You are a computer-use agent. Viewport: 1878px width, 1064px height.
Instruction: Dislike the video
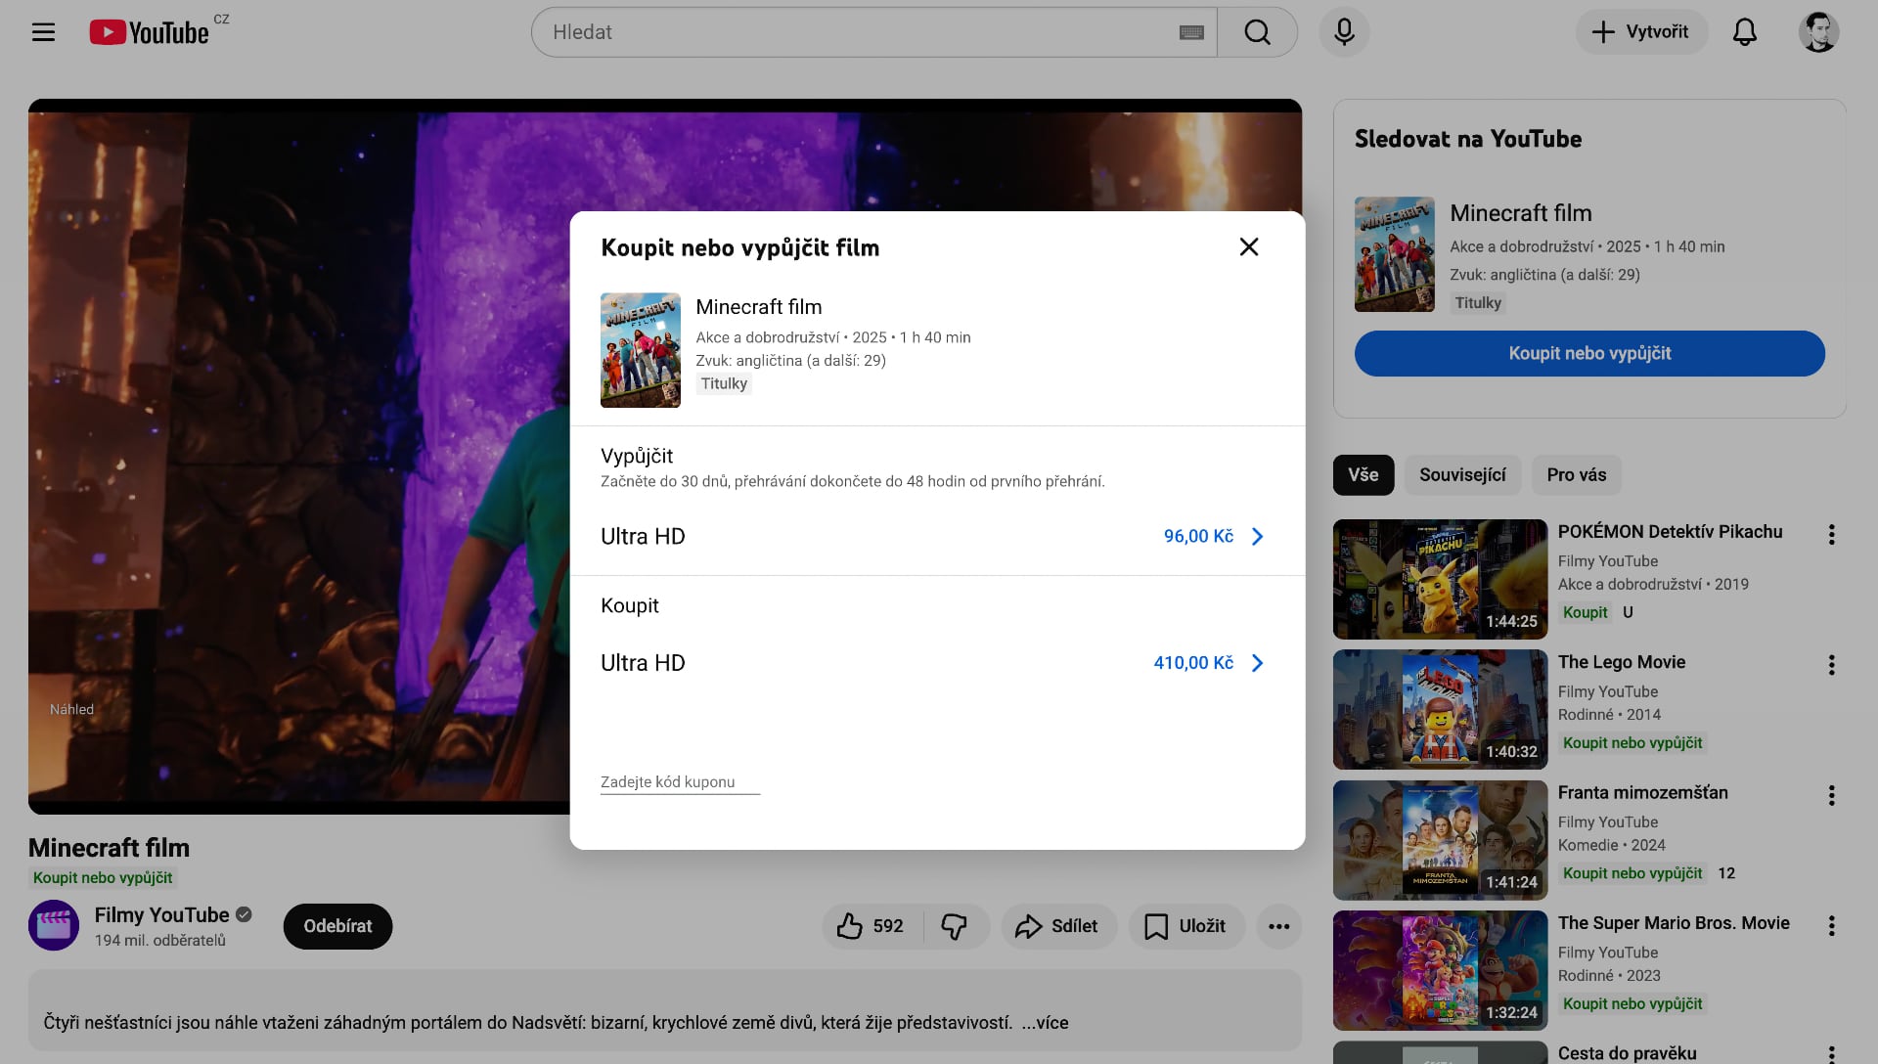(954, 926)
